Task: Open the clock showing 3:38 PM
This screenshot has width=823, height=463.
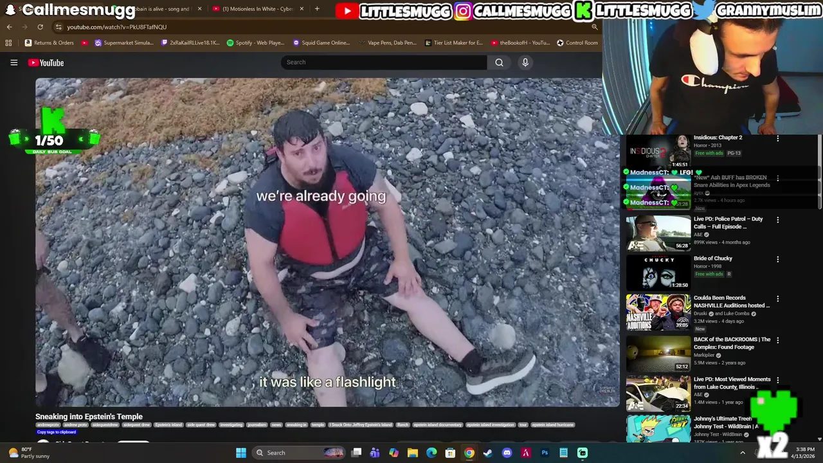Action: tap(804, 453)
